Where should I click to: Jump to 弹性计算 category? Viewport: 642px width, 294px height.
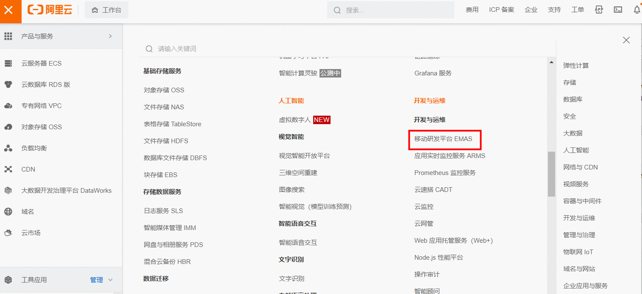(x=576, y=66)
